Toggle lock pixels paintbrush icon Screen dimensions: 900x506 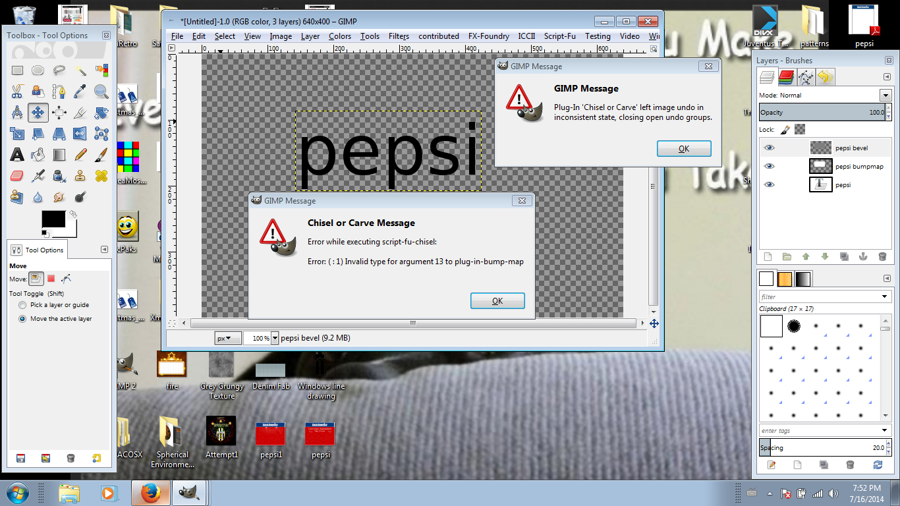tap(785, 130)
